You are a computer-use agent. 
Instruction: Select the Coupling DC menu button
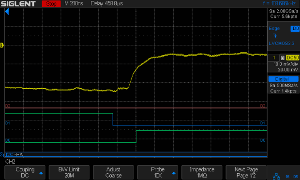coord(25,172)
